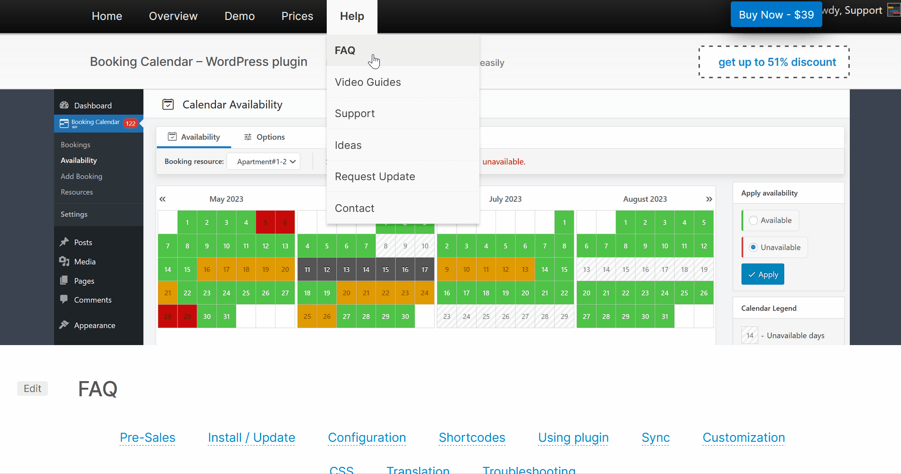Open the Install / Update FAQ link
Screen dimensions: 901x474
point(252,438)
